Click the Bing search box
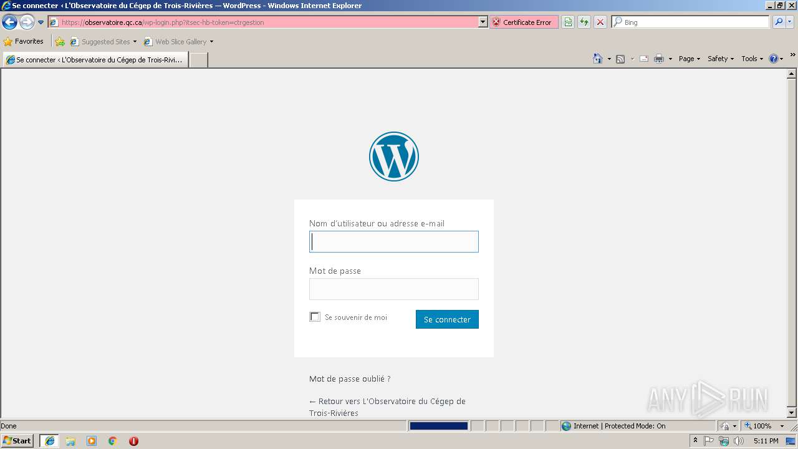Image resolution: width=798 pixels, height=449 pixels. [x=691, y=22]
